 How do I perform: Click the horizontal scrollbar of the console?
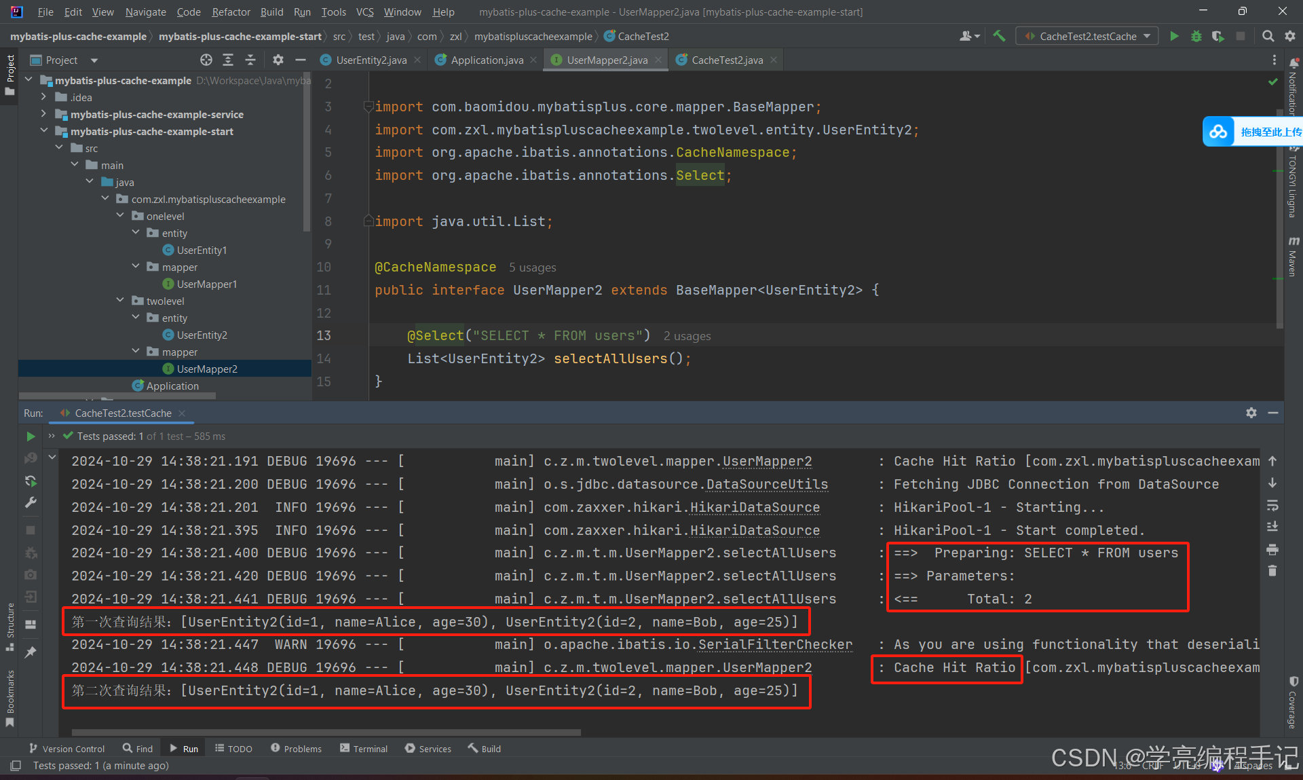(326, 732)
